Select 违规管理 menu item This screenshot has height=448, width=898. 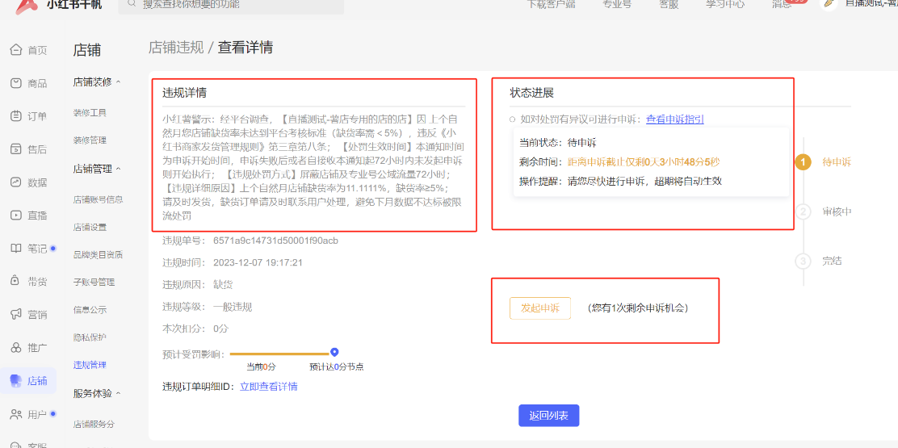click(90, 365)
